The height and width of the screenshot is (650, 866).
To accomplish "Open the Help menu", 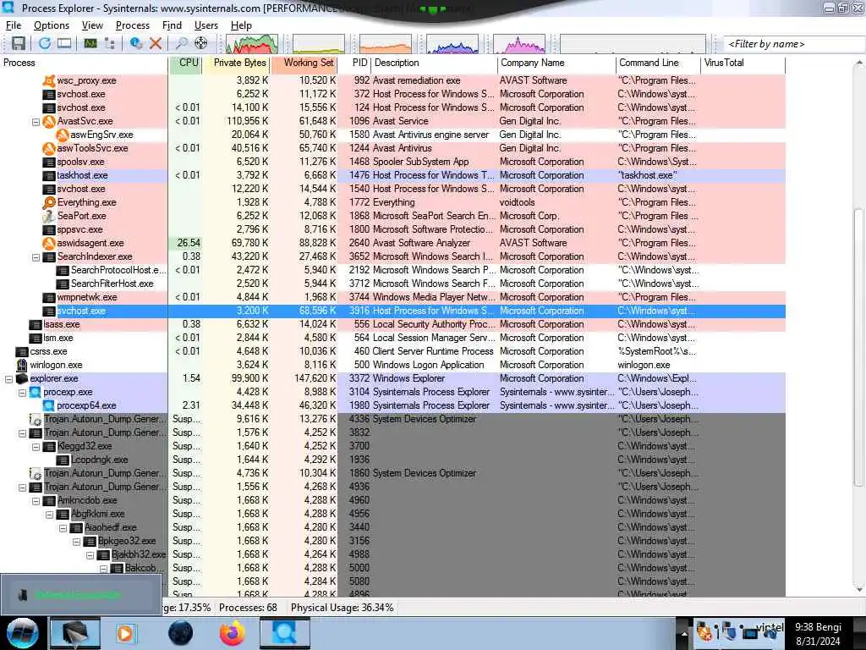I will click(241, 25).
